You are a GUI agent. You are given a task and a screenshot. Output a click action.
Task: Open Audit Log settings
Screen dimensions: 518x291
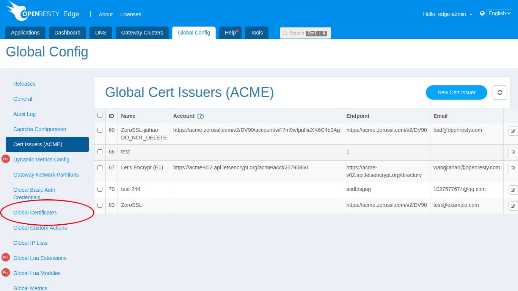point(24,114)
